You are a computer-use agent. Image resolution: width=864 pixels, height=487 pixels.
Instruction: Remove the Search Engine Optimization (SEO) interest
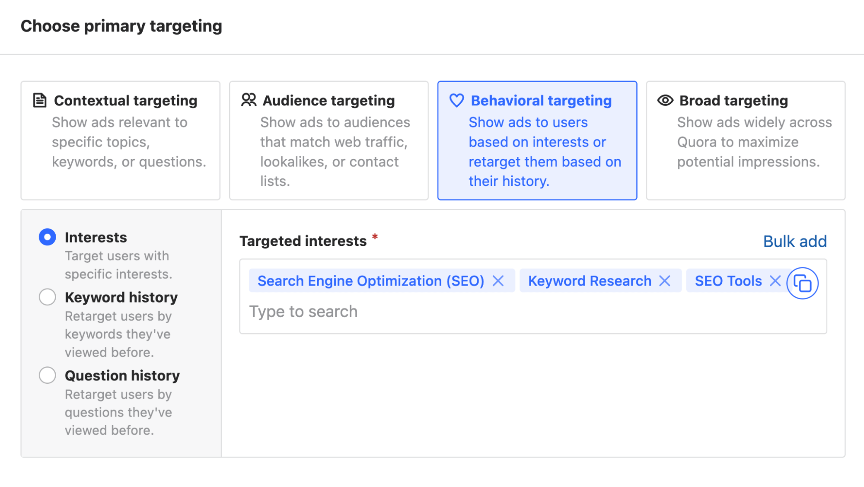click(499, 281)
